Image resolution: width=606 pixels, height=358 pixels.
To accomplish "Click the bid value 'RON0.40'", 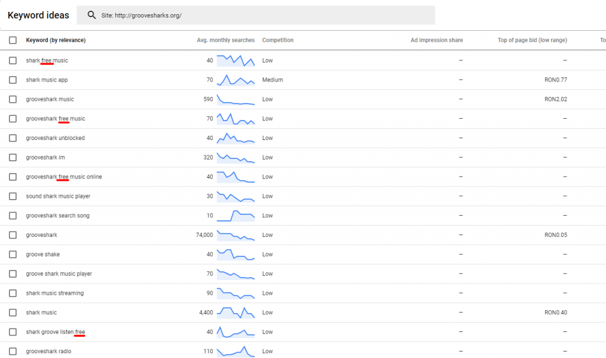I will point(556,313).
